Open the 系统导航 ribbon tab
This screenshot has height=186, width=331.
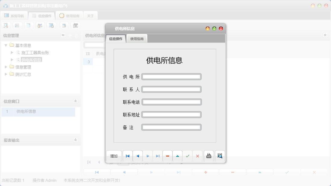click(14, 15)
